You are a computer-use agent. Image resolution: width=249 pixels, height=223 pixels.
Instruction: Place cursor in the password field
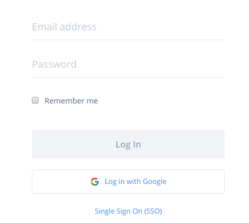tap(128, 64)
